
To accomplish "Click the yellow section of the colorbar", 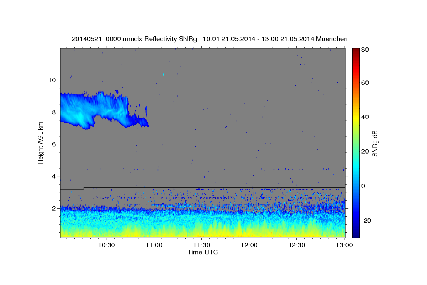I will pos(356,118).
